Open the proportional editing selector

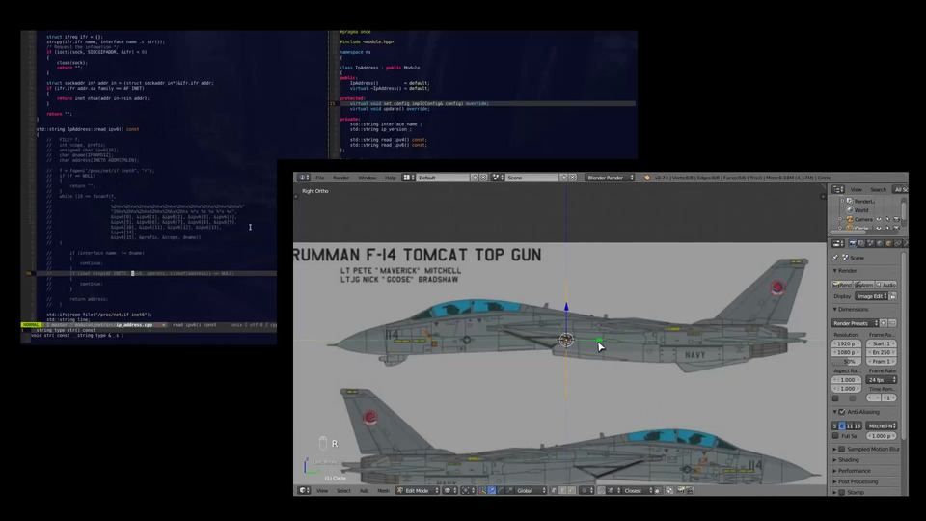586,490
